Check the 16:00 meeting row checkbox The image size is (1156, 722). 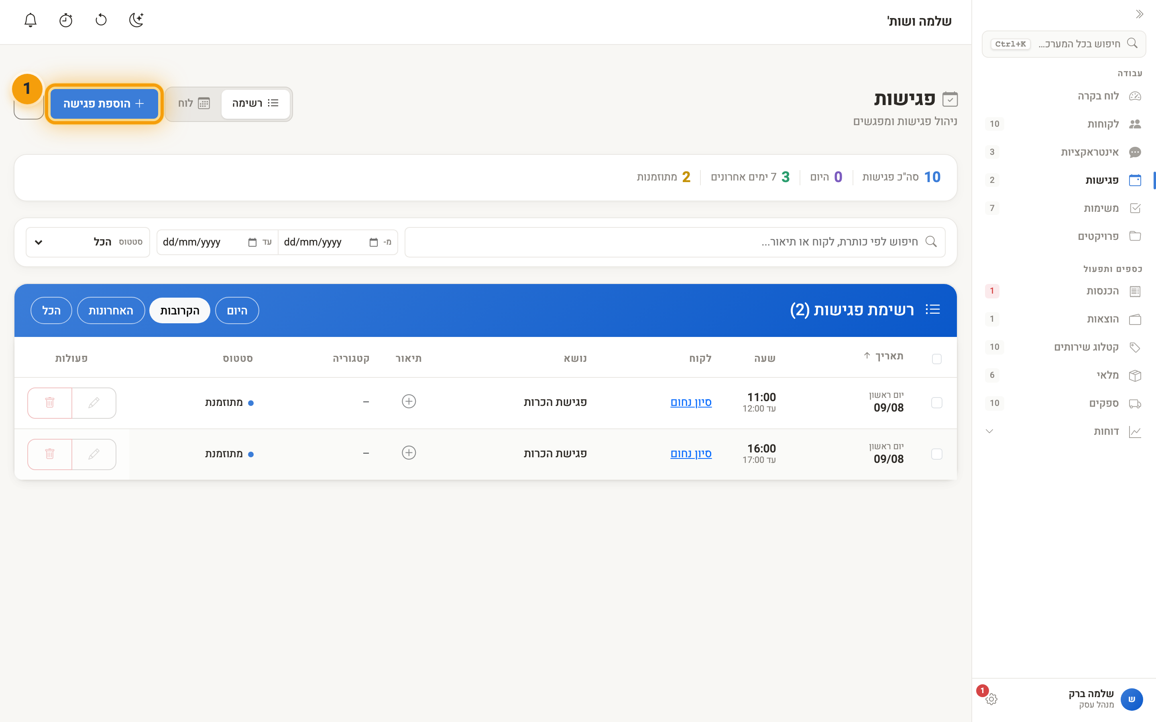coord(937,454)
